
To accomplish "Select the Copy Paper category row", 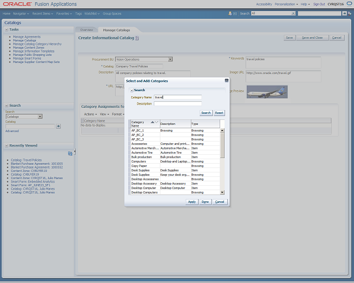I will [175, 166].
